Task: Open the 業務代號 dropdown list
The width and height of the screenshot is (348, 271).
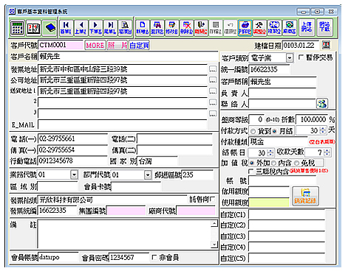Action: point(74,175)
